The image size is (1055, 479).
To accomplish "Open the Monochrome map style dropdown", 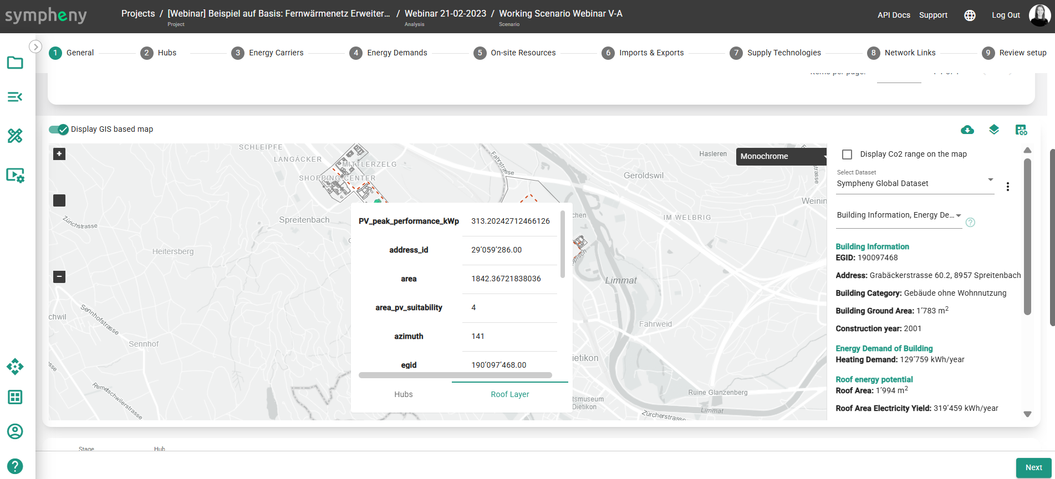I will click(781, 157).
